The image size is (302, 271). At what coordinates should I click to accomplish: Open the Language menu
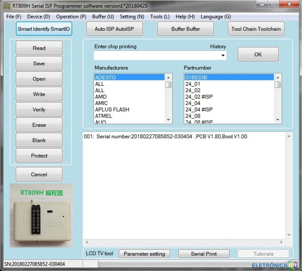(215, 17)
